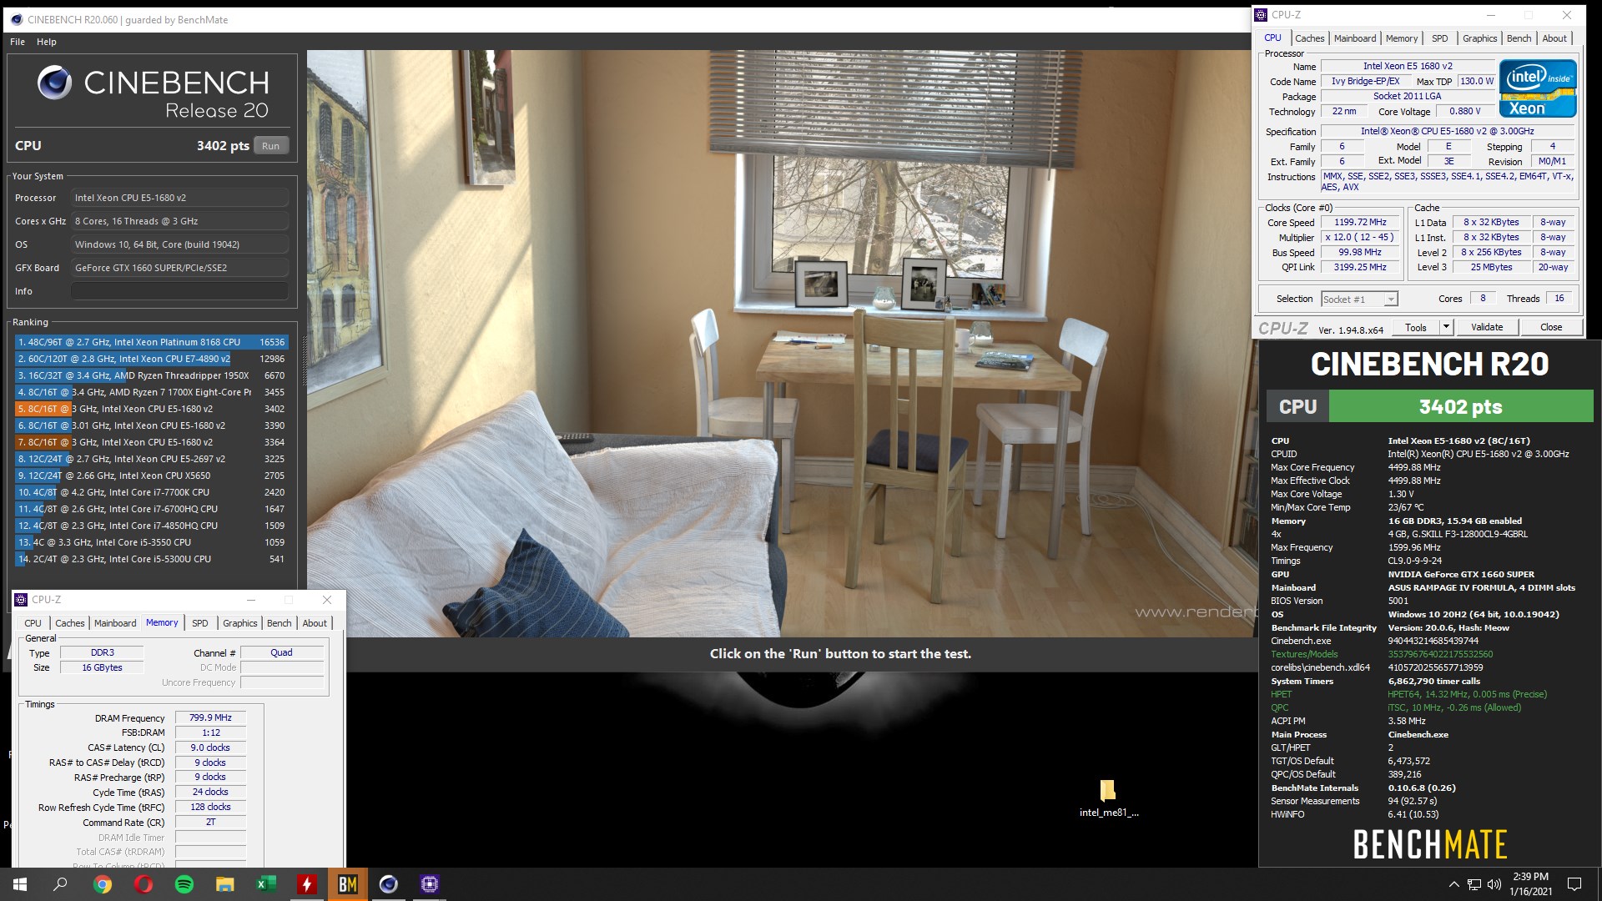The height and width of the screenshot is (901, 1602).
Task: Open SPD tab in top-right CPU-Z
Action: (1440, 38)
